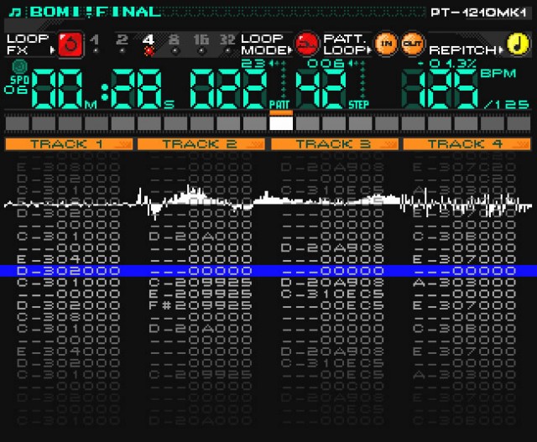Click the green spiral speed icon

pos(18,65)
